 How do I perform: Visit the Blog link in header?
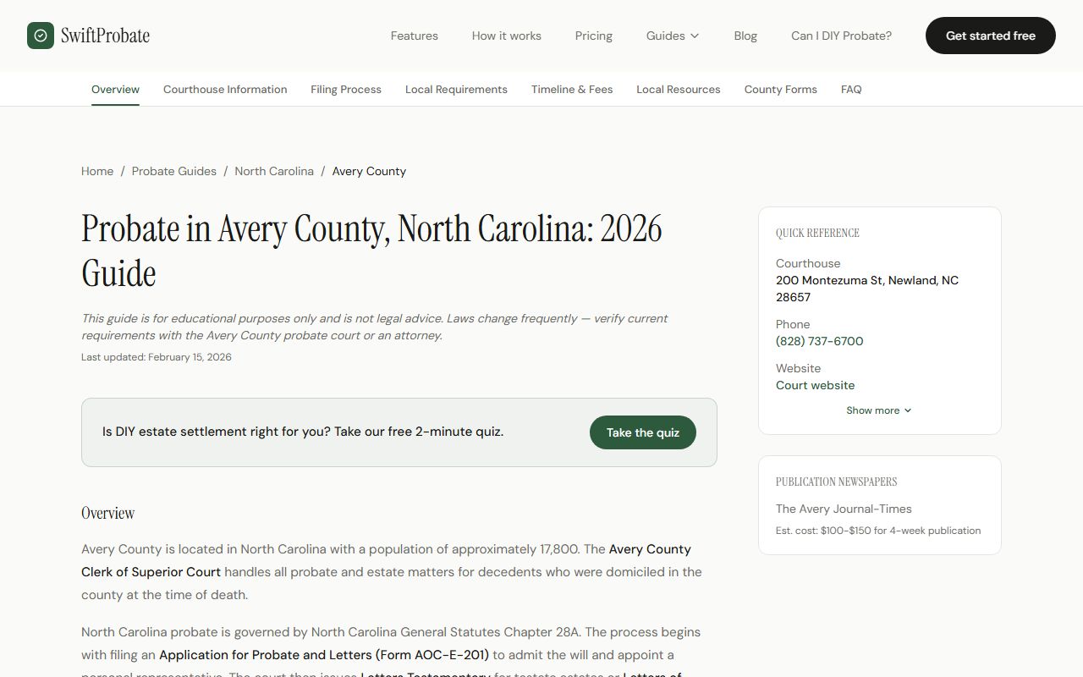[x=745, y=36]
